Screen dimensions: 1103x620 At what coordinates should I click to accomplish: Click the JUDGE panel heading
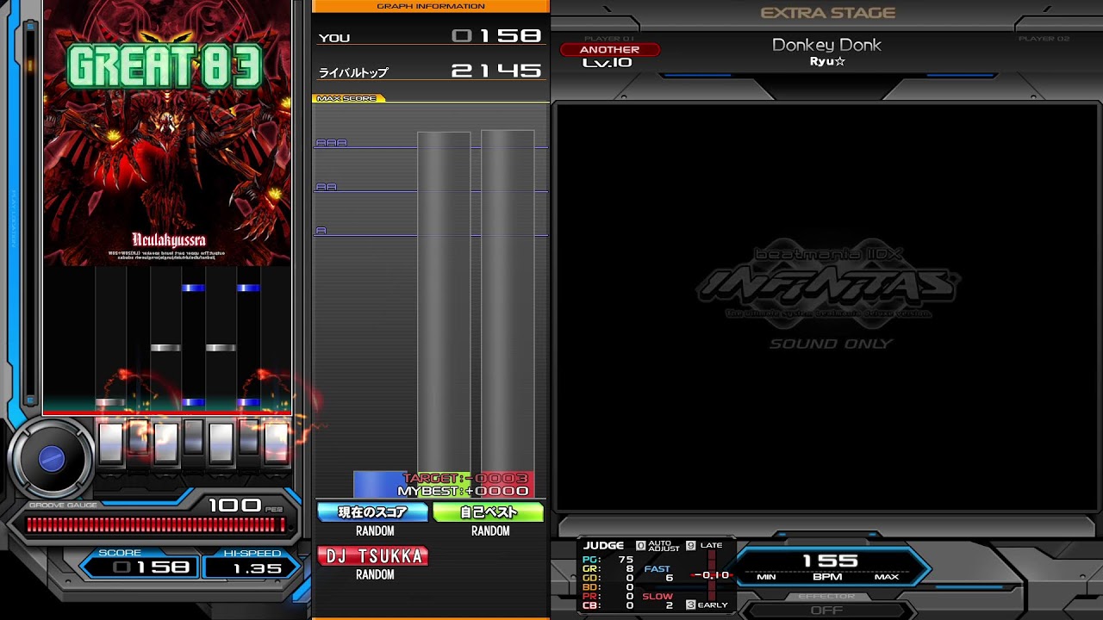coord(603,545)
